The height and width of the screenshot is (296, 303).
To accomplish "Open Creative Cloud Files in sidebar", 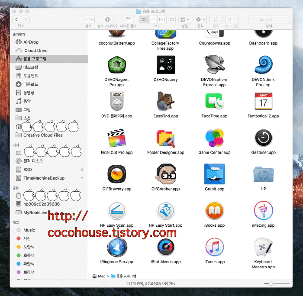I will pos(49,135).
